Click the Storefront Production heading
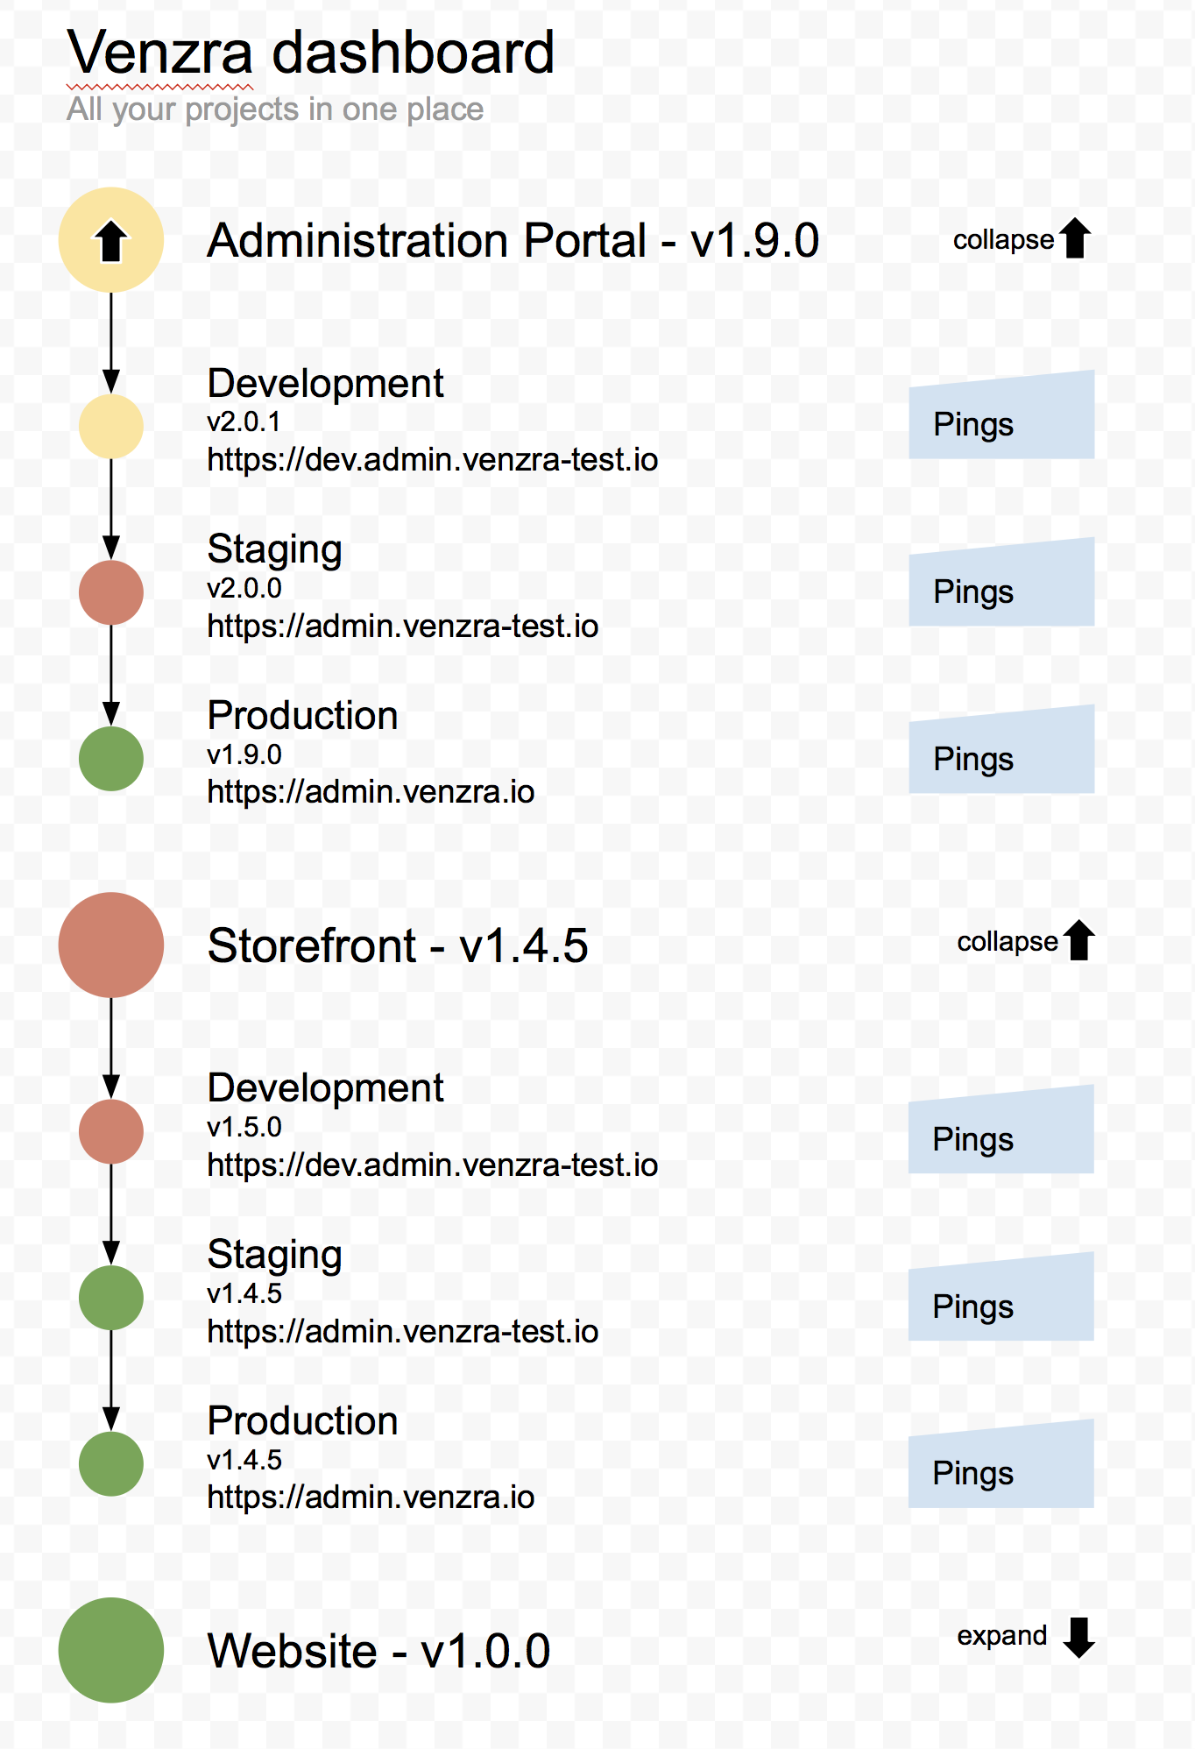Screen dimensions: 1195x1749 click(302, 1420)
